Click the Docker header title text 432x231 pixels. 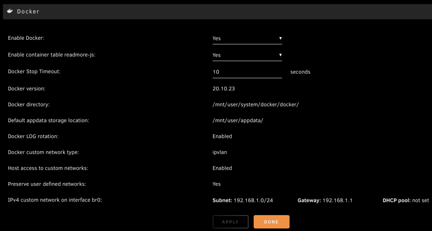(28, 11)
